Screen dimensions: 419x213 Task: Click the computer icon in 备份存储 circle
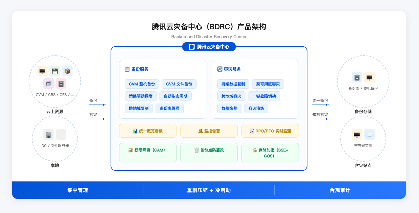369,77
